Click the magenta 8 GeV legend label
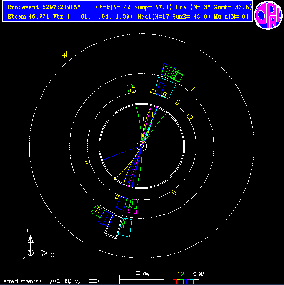Viewport: 284px width, 285px height. tap(189, 274)
